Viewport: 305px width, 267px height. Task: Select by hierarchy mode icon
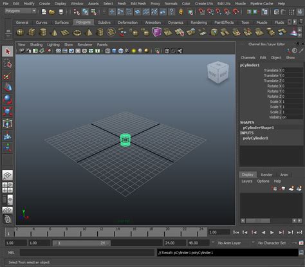pyautogui.click(x=76, y=12)
